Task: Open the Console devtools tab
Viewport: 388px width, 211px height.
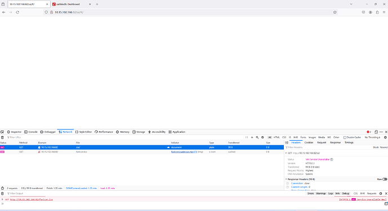Action: (31, 132)
